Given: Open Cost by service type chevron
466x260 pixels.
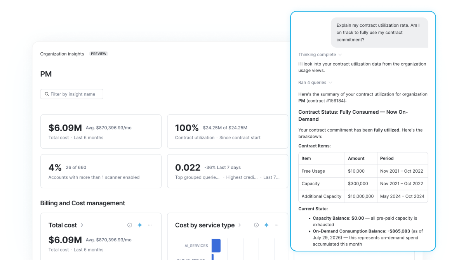Looking at the screenshot, I should pyautogui.click(x=240, y=225).
